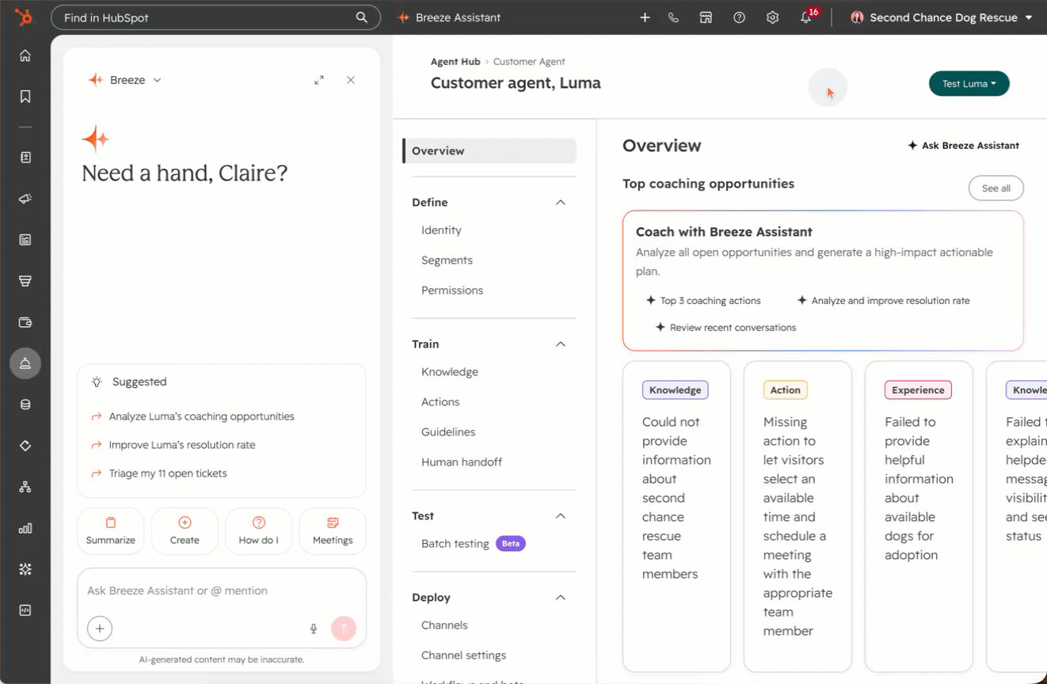Click the plus quick-create icon in top bar
This screenshot has height=684, width=1047.
645,17
